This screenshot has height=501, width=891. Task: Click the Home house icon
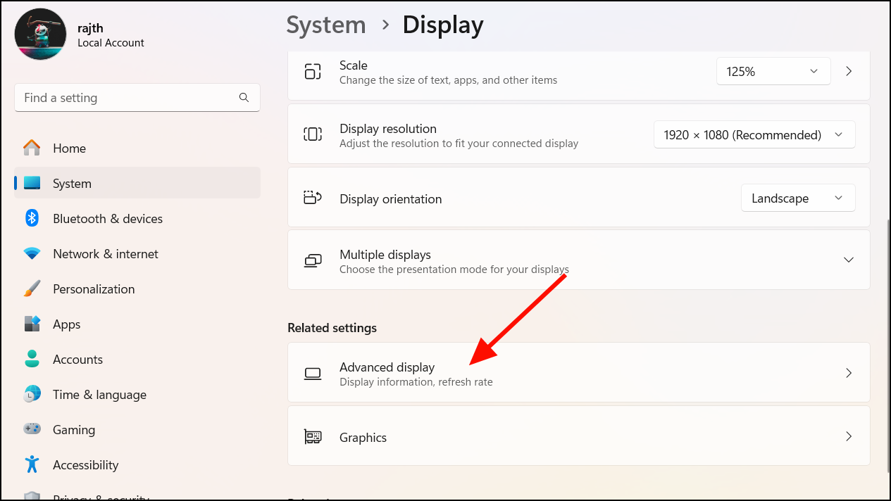tap(32, 148)
